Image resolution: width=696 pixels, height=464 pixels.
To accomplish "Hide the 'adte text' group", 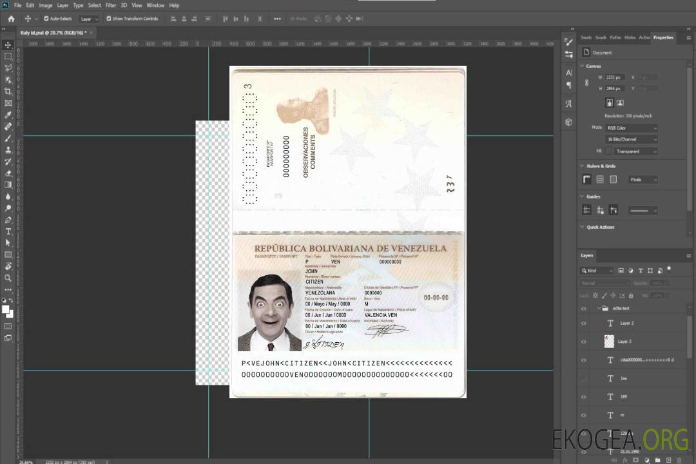I will [584, 308].
